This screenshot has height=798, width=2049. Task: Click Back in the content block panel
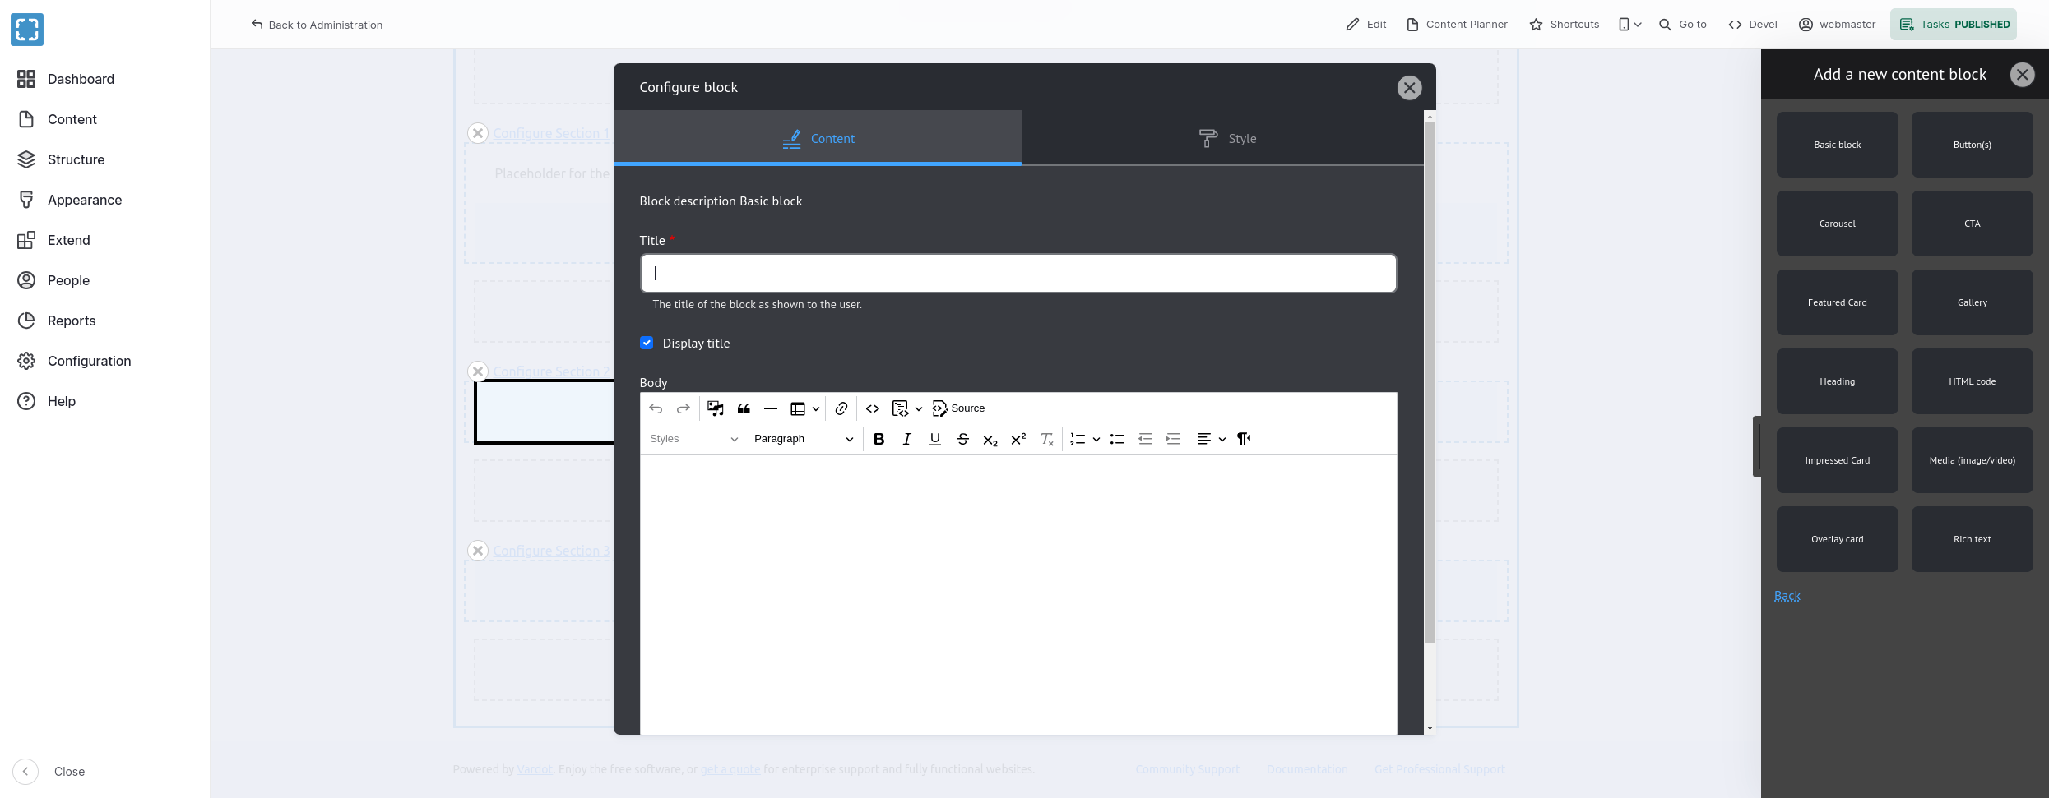click(x=1787, y=595)
